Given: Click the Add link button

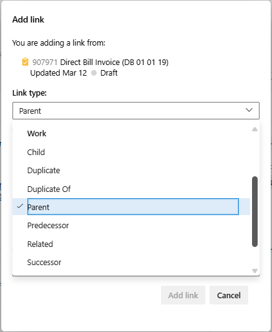Looking at the screenshot, I should (x=183, y=295).
